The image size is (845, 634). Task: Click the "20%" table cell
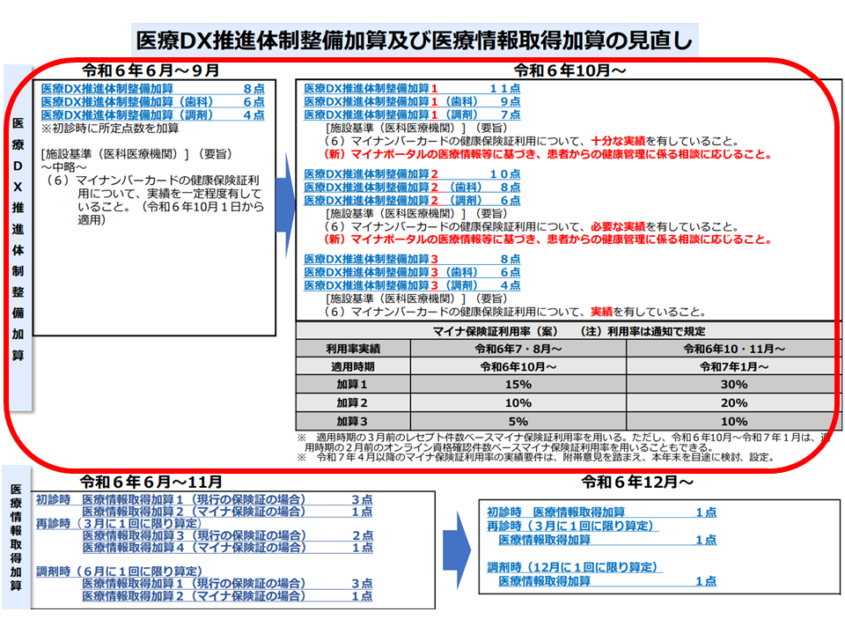pos(734,402)
